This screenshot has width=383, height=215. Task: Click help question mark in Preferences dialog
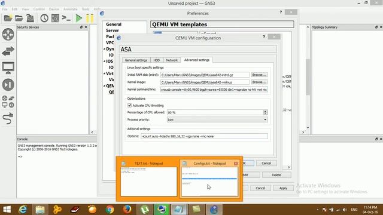281,12
